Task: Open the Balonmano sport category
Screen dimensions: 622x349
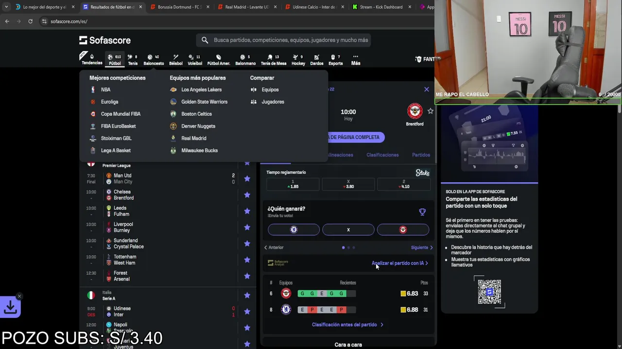Action: click(245, 60)
